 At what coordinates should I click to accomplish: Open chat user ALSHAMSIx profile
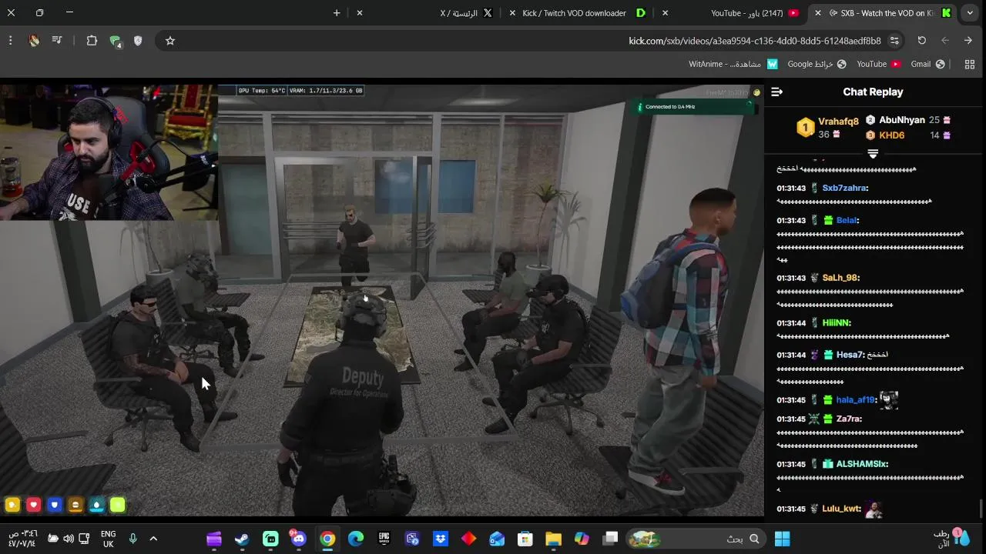click(x=862, y=465)
